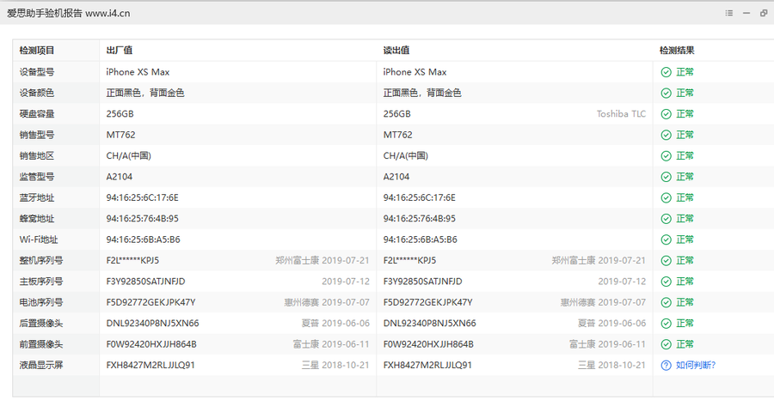Screen dimensions: 774x400
Task: Click 正常 result text for 销售地区 row
Action: coord(685,156)
